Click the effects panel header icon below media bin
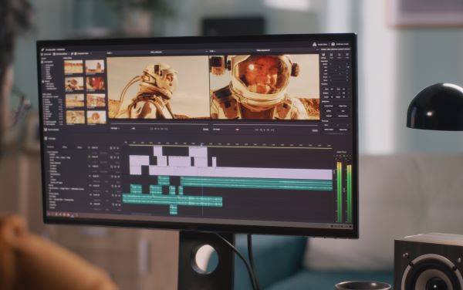Viewport: 463px width, 290px height. click(46, 130)
